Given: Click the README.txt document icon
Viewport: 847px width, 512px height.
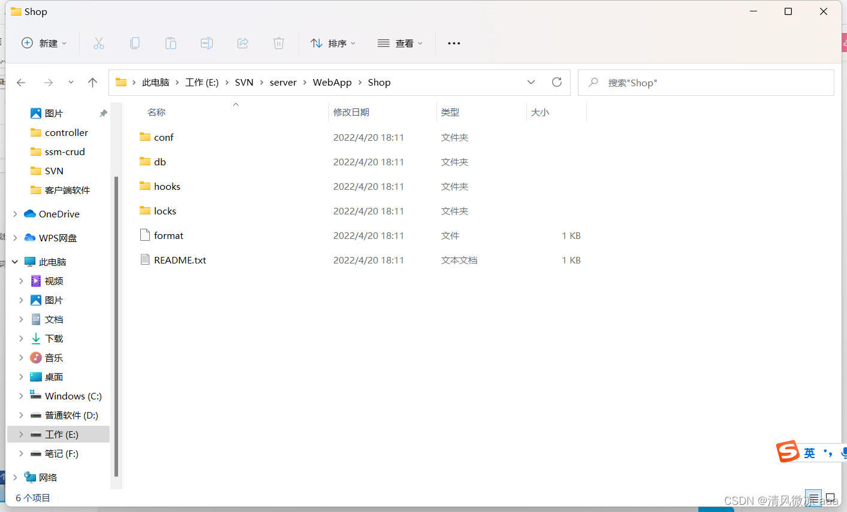Looking at the screenshot, I should coord(145,259).
